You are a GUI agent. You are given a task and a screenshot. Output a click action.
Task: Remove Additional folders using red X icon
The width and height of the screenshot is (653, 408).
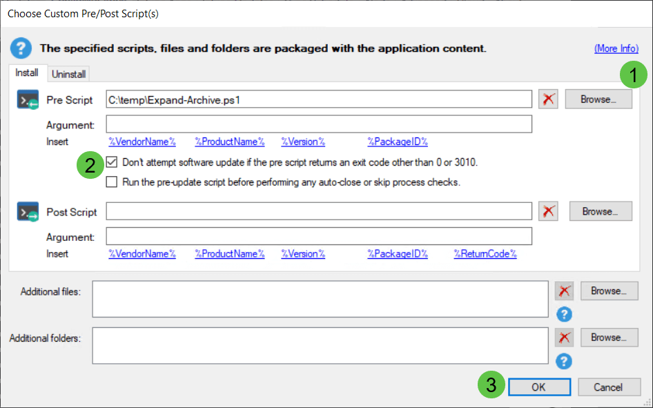pyautogui.click(x=564, y=338)
